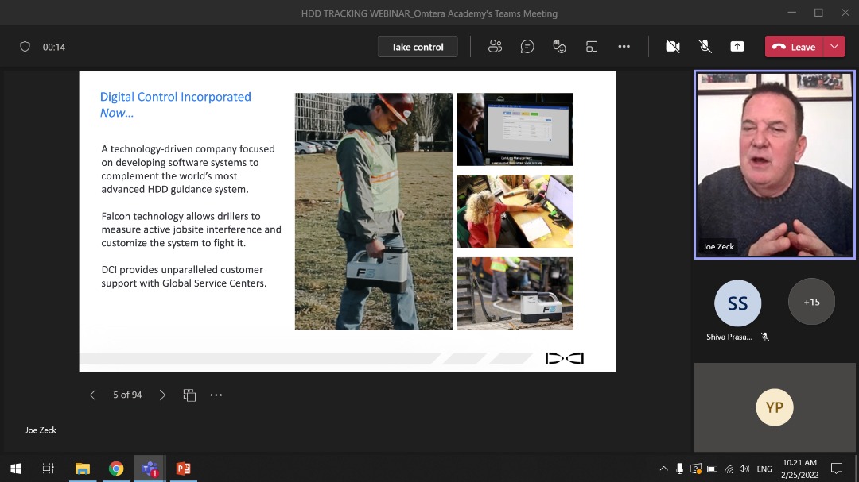Click the SS avatar for Shiva Prasa...
859x482 pixels.
tap(737, 303)
